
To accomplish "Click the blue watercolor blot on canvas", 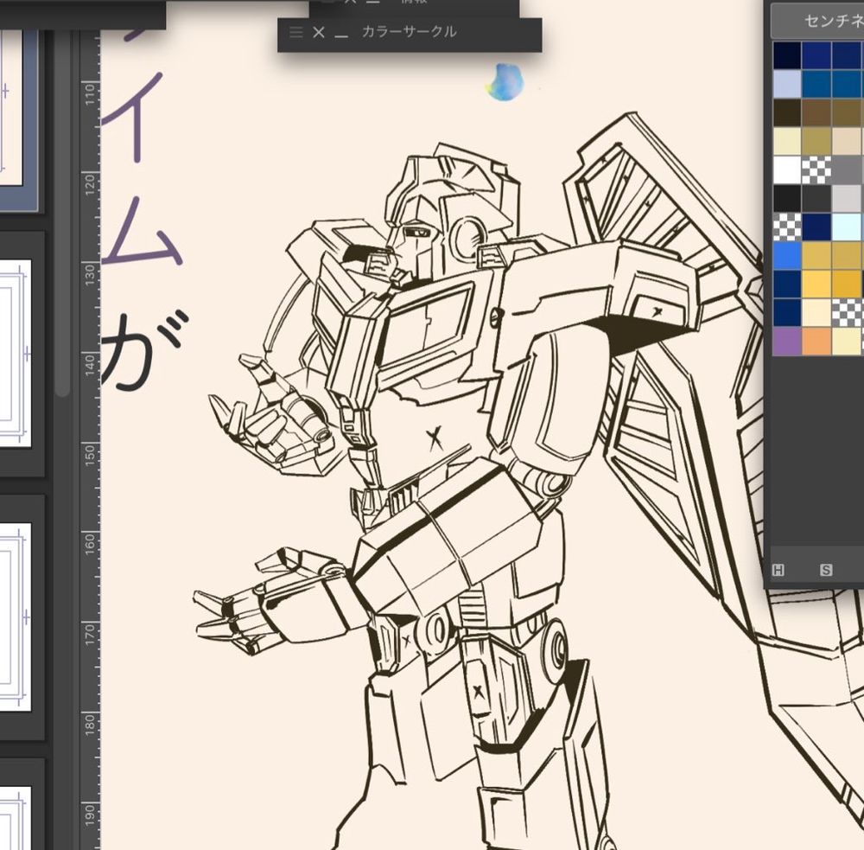I will 505,82.
